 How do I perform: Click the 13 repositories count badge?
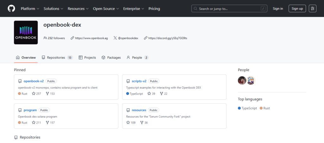point(70,58)
